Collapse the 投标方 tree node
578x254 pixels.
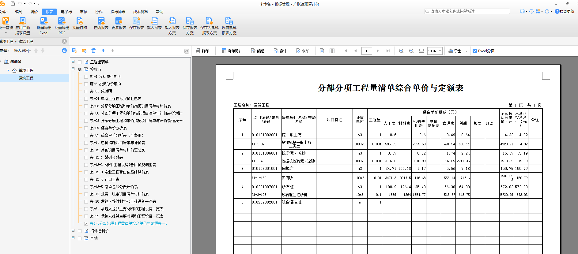pyautogui.click(x=73, y=69)
